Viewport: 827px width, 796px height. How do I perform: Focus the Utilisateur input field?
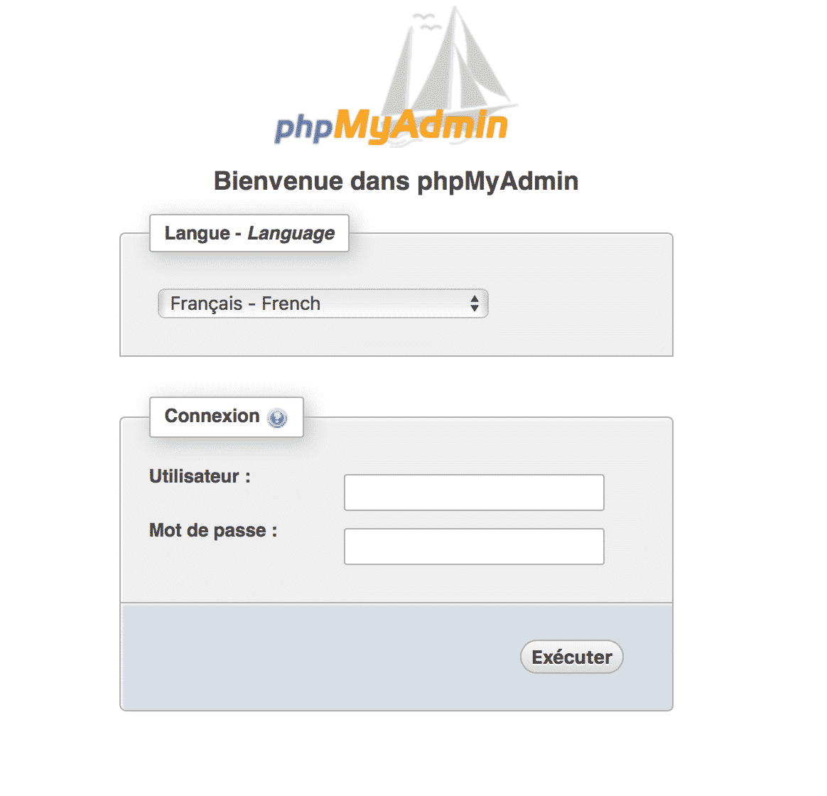point(474,493)
